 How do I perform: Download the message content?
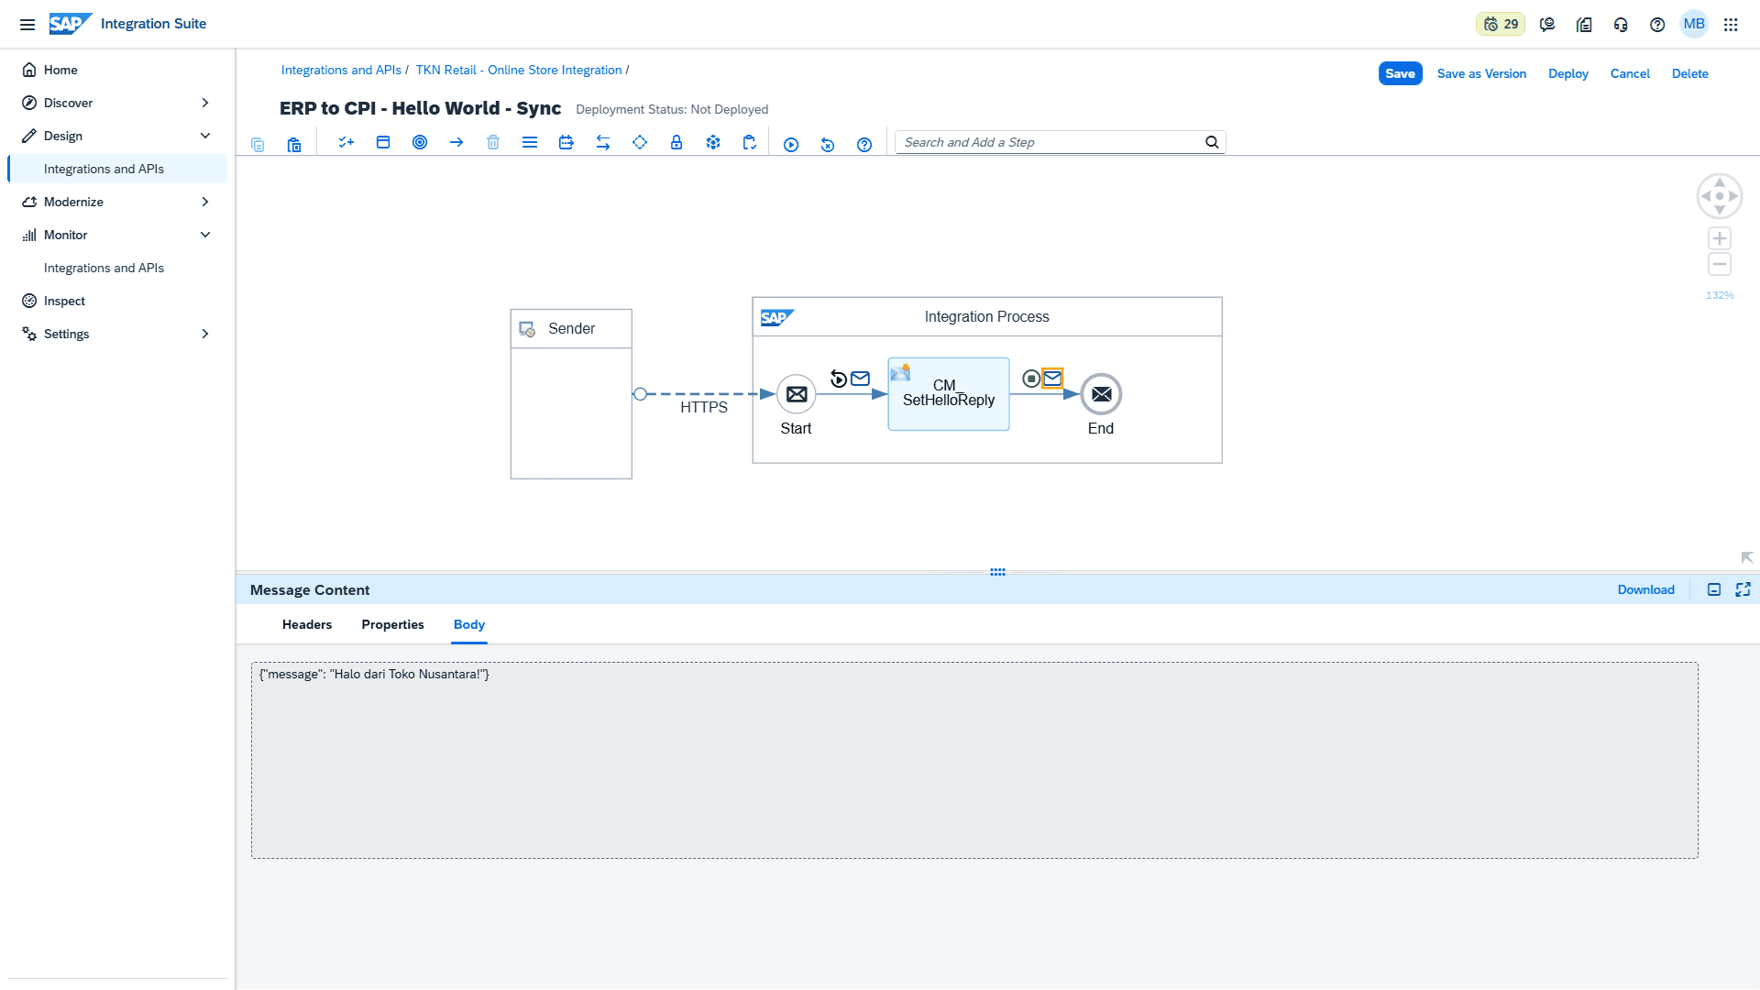(x=1645, y=589)
